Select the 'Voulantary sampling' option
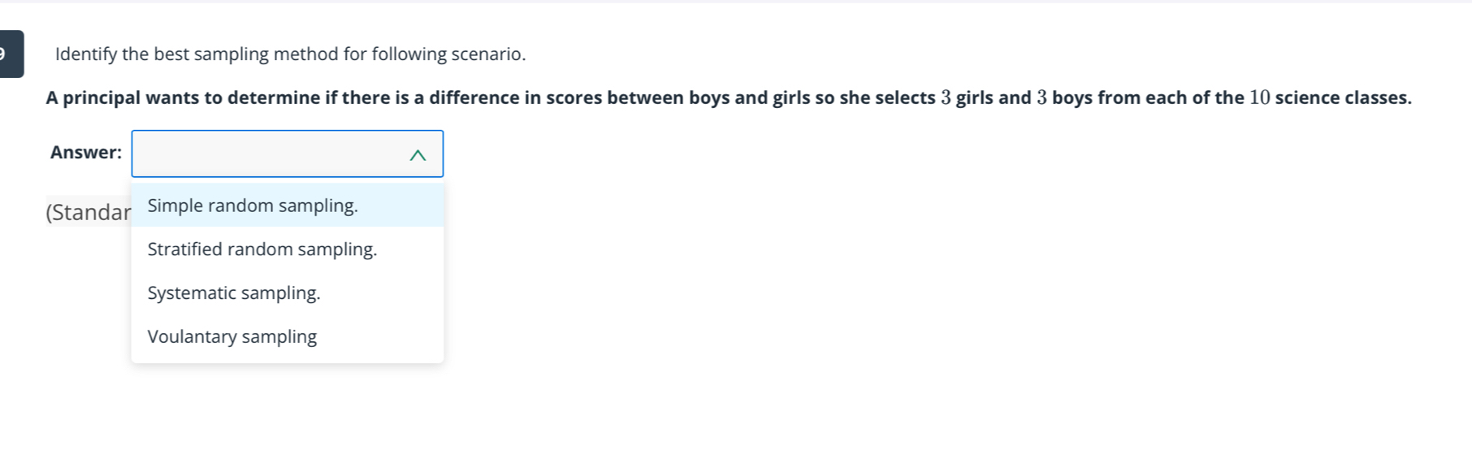The width and height of the screenshot is (1472, 472). (232, 337)
